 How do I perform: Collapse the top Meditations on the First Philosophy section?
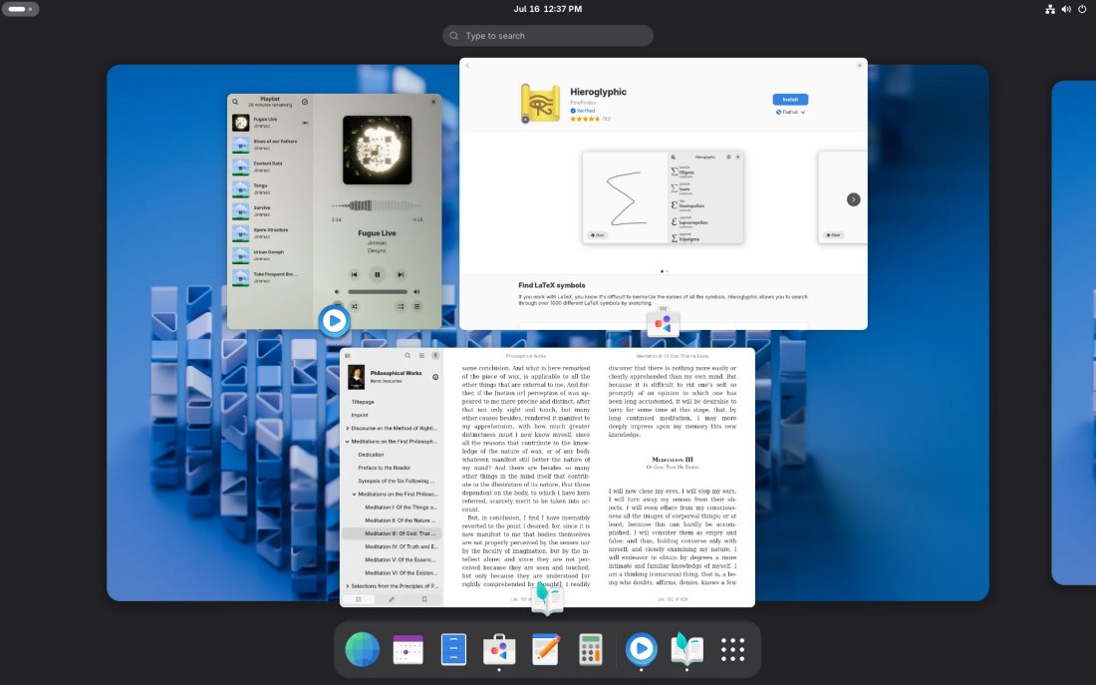tap(348, 442)
